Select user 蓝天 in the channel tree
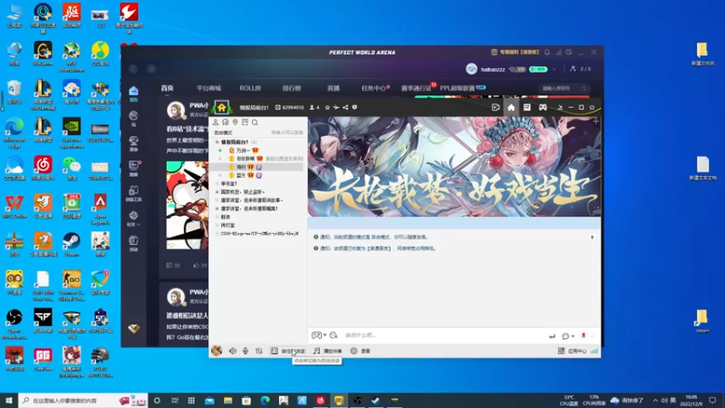This screenshot has height=408, width=725. (x=241, y=175)
